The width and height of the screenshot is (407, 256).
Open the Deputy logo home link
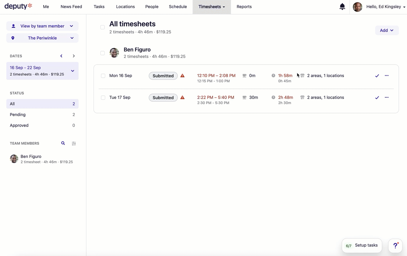[18, 6]
